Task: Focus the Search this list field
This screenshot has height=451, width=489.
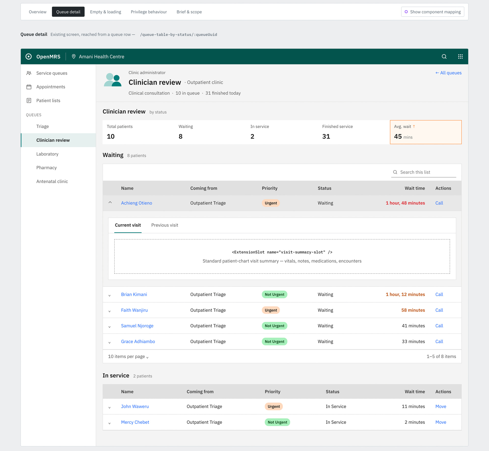Action: [424, 172]
